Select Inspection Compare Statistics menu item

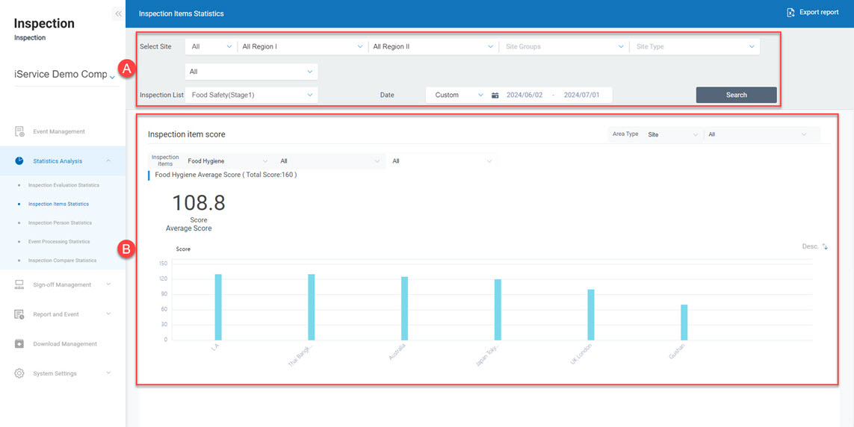pos(62,261)
